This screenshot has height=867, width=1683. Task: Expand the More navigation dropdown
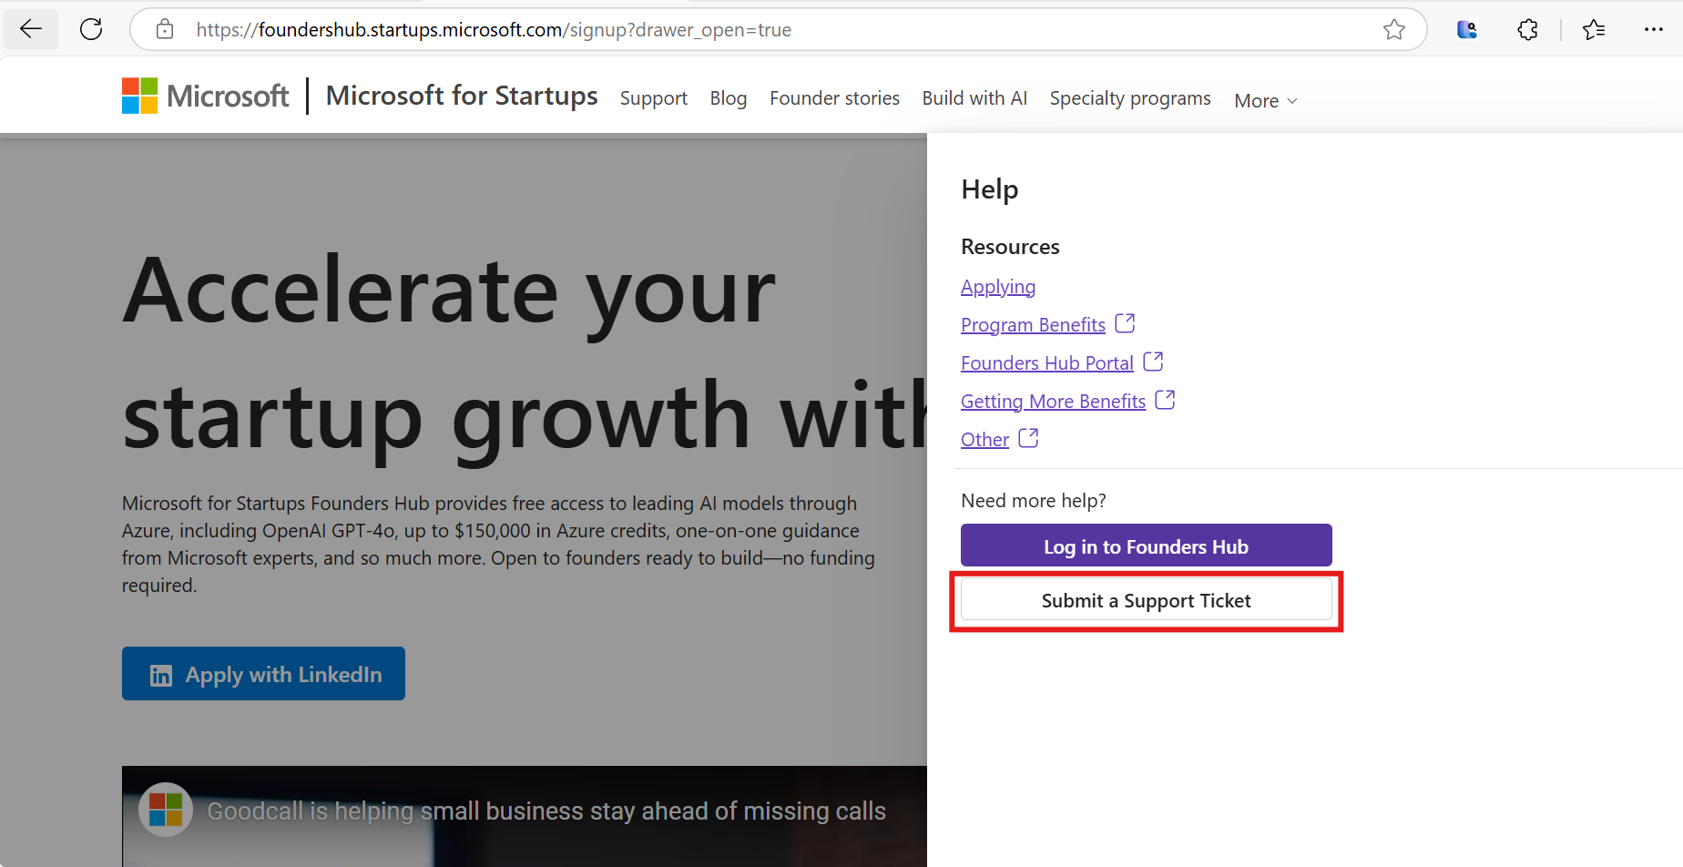[x=1264, y=100]
